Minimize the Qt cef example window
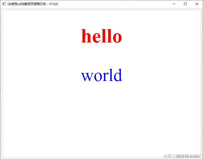This screenshot has width=203, height=160. point(174,4)
